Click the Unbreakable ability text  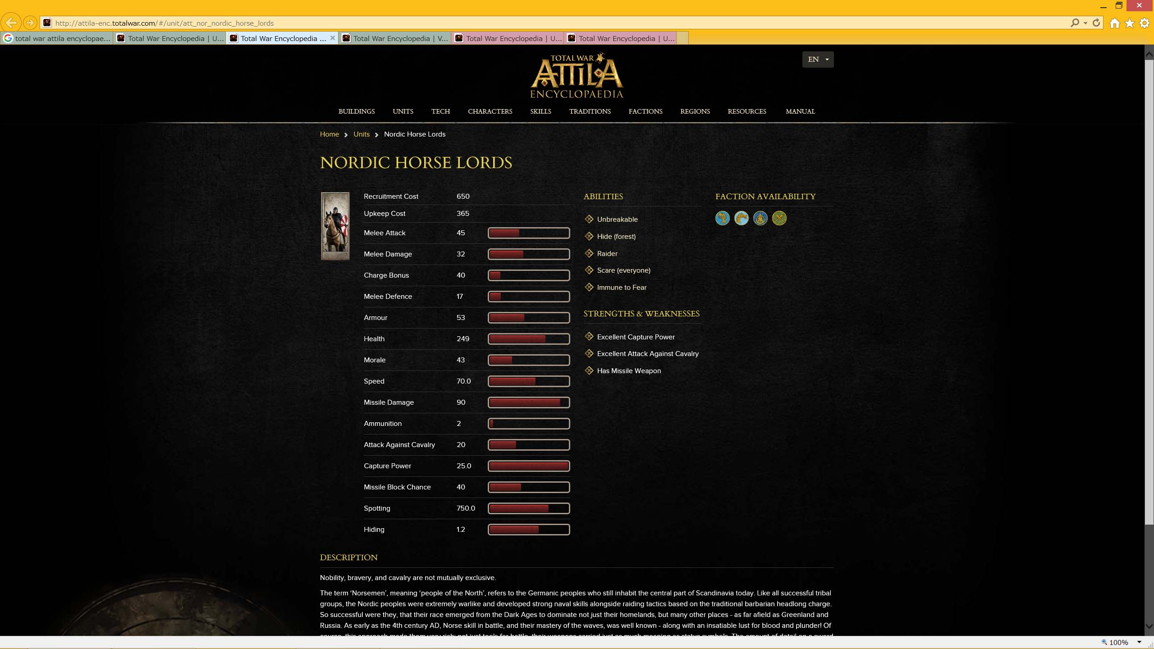point(617,219)
